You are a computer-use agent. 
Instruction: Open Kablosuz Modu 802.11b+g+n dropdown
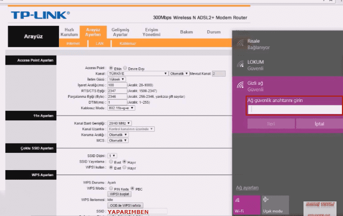click(121, 108)
